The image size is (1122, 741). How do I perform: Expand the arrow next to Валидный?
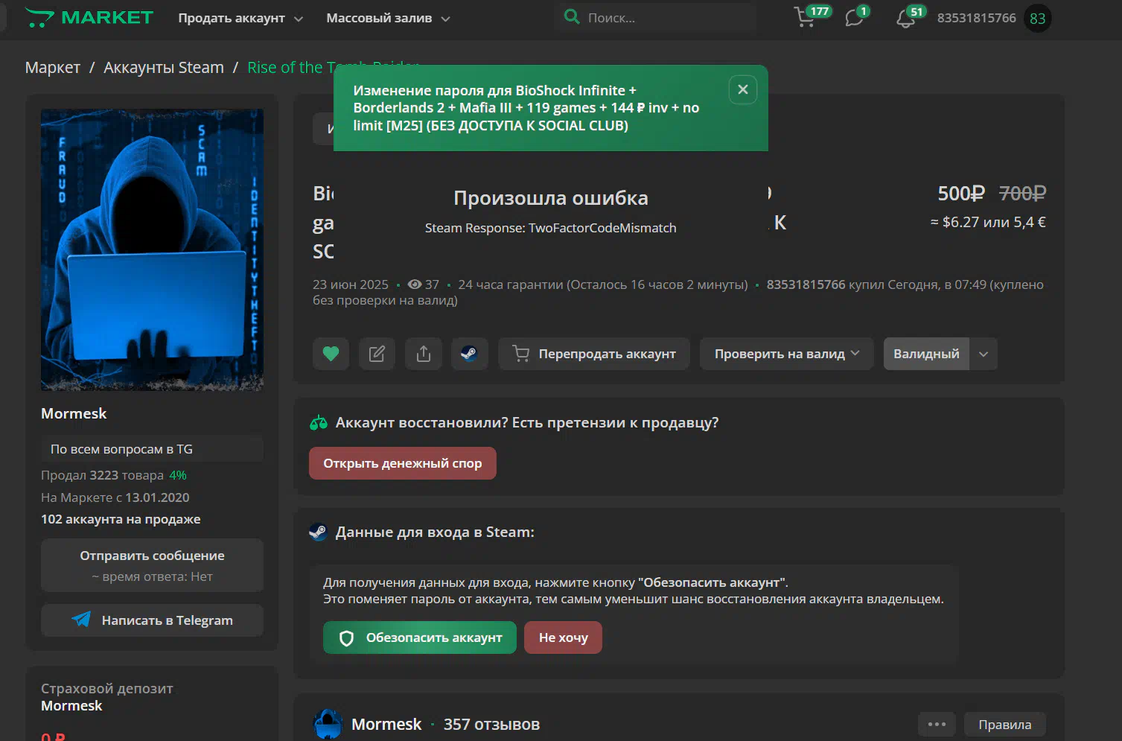pos(984,354)
